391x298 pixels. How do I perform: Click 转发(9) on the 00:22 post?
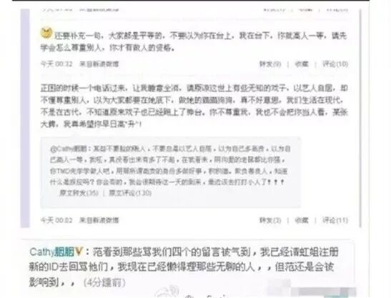tap(270, 64)
